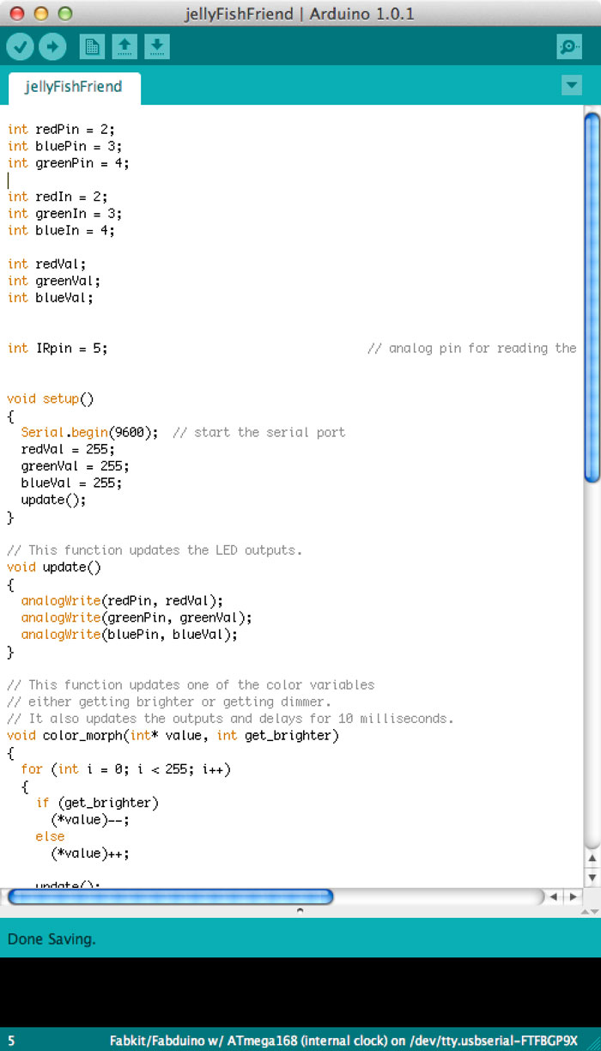This screenshot has height=1051, width=601.
Task: Click the 'Done Saving.' status message
Action: point(52,939)
